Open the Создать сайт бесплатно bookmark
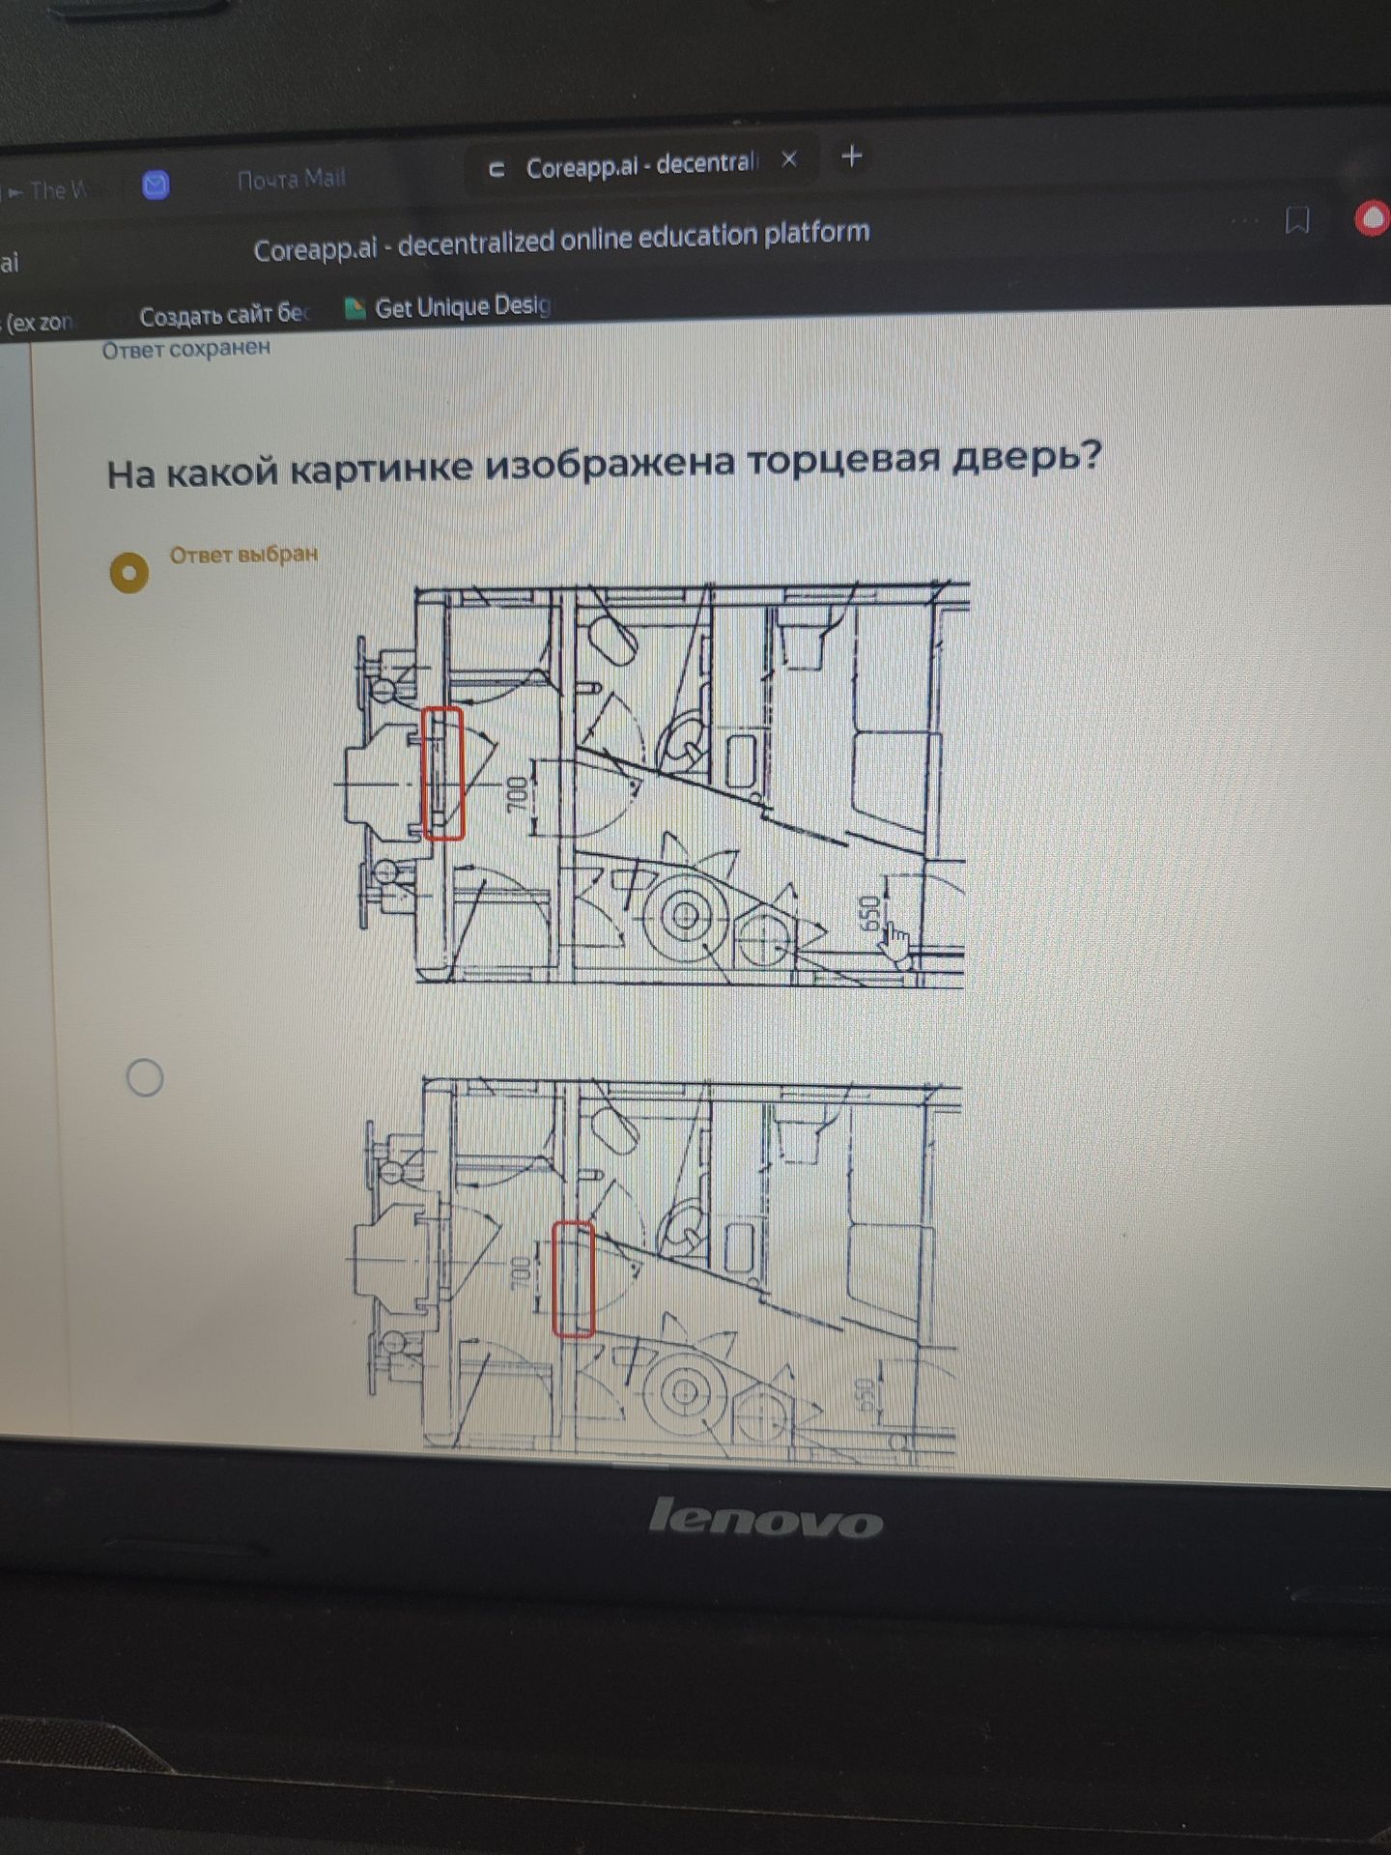Viewport: 1391px width, 1855px height. 224,315
